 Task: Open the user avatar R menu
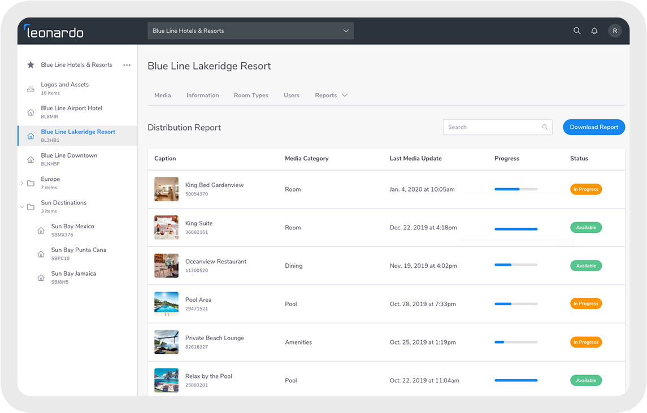615,31
